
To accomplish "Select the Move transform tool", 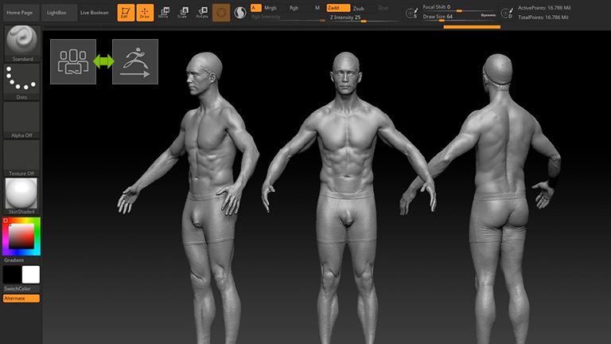I will 163,12.
